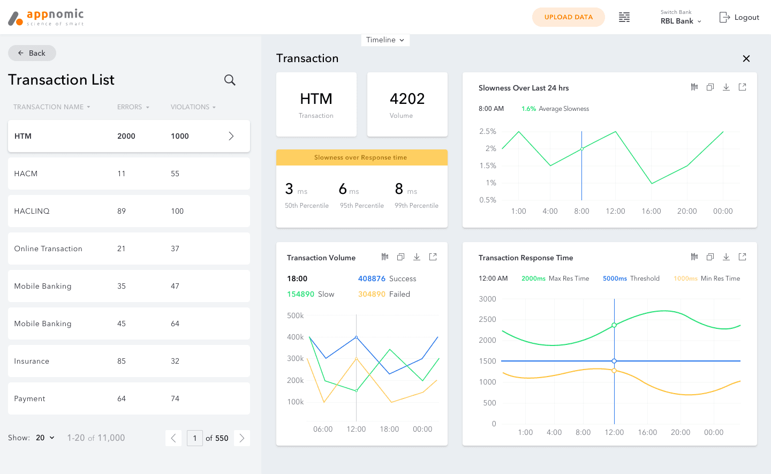Screen dimensions: 771x474
Task: Copy the Transaction Response Time chart
Action: click(710, 257)
